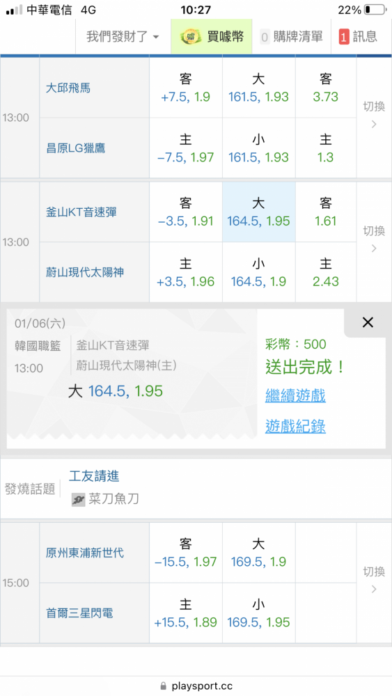392x696 pixels.
Task: Expand 切換 for 原州東浦新世代 game
Action: (x=374, y=583)
